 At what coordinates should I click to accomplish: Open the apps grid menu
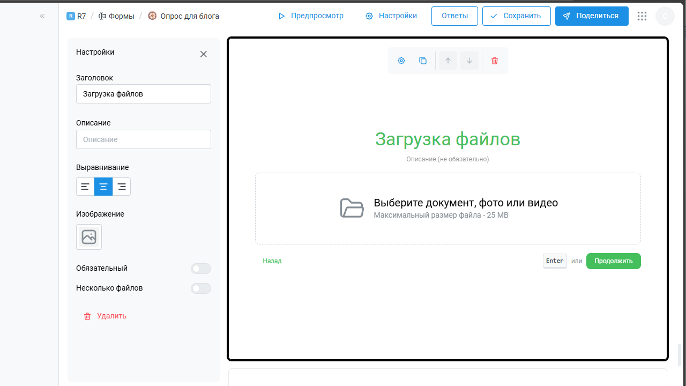click(x=642, y=16)
